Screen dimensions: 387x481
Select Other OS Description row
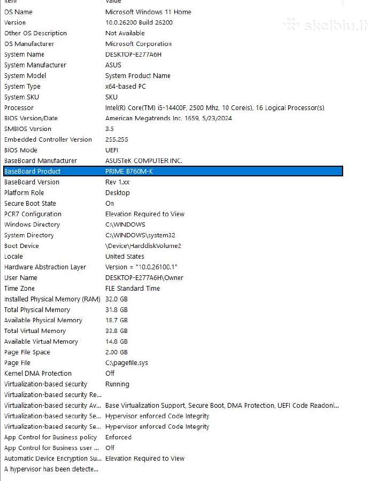point(173,33)
